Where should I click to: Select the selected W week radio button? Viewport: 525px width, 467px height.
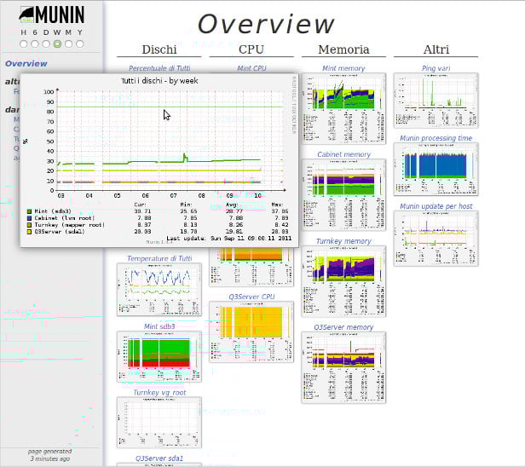57,43
